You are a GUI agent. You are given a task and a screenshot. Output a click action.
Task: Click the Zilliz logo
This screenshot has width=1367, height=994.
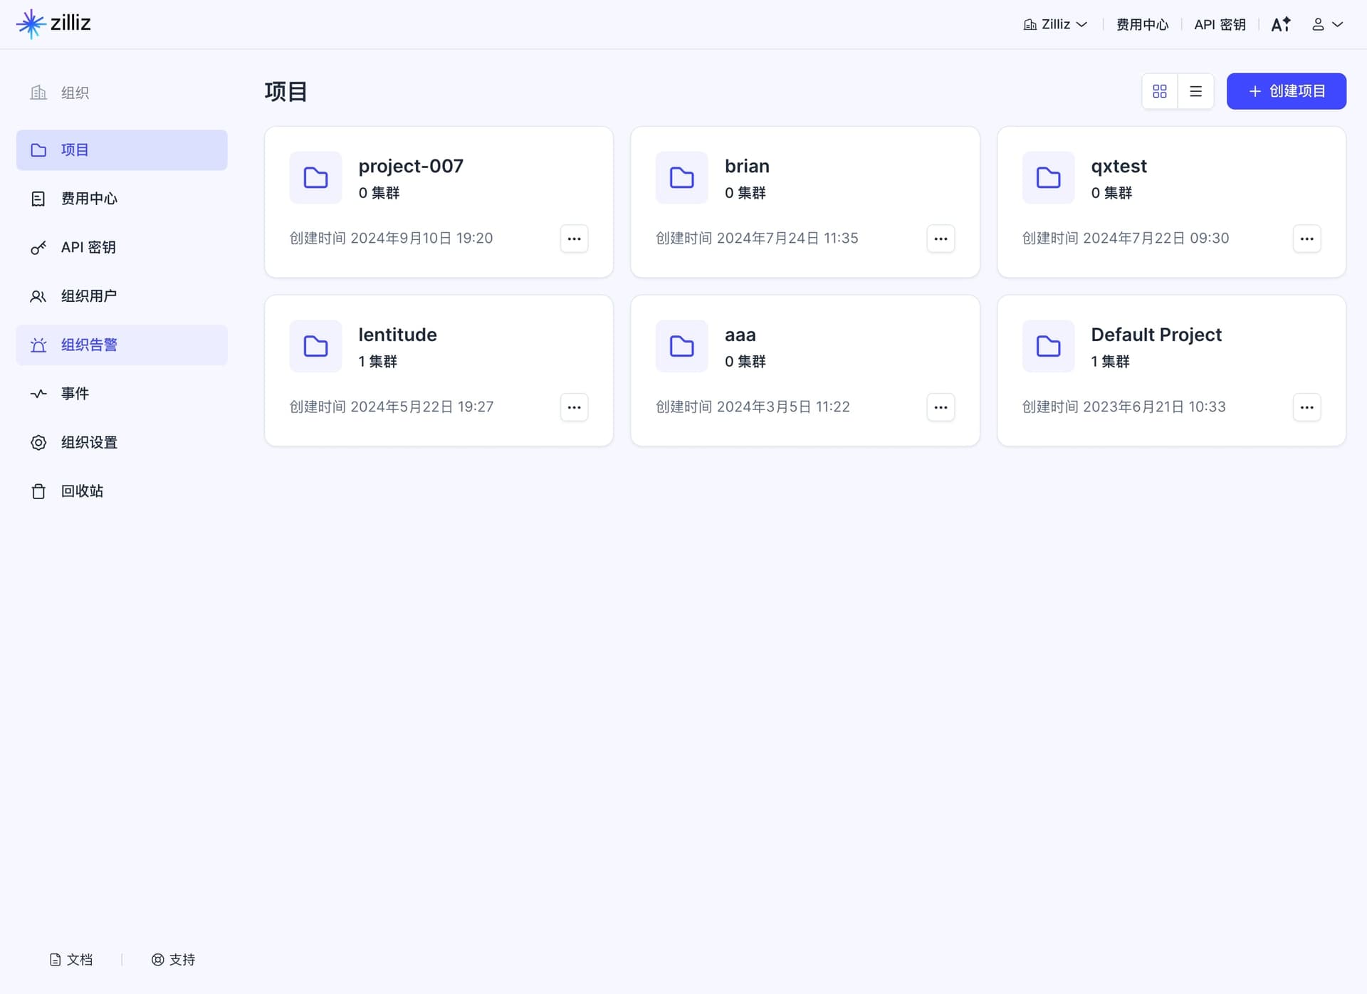pyautogui.click(x=54, y=23)
